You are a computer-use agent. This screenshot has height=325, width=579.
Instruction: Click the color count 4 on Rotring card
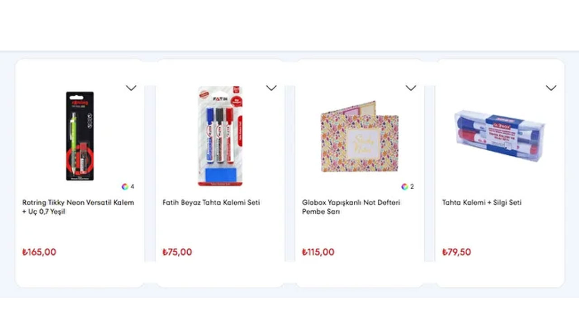click(132, 186)
